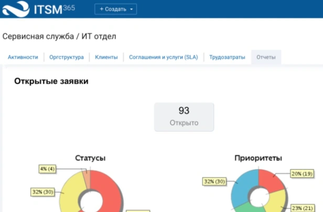Image resolution: width=323 pixels, height=212 pixels.
Task: Click the orange 4% segment in Статусы chart
Action: (x=87, y=180)
